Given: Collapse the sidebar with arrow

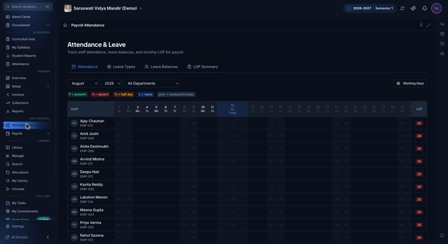Looking at the screenshot, I should point(48,237).
